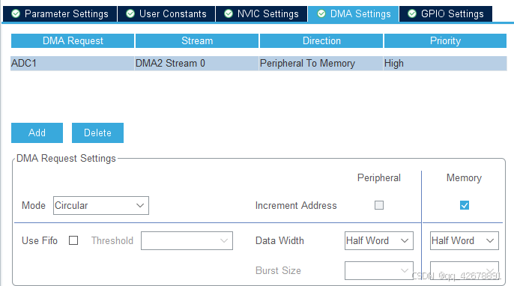The image size is (514, 286).
Task: Click the Stream column header
Action: [197, 40]
